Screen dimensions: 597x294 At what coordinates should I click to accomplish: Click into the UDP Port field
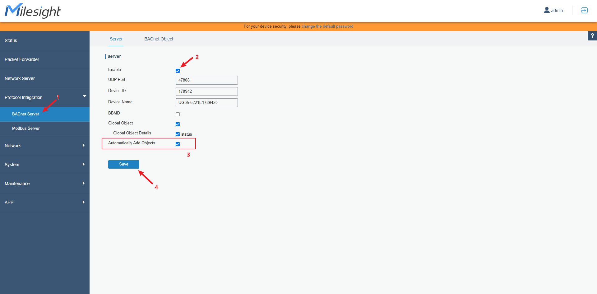[207, 80]
